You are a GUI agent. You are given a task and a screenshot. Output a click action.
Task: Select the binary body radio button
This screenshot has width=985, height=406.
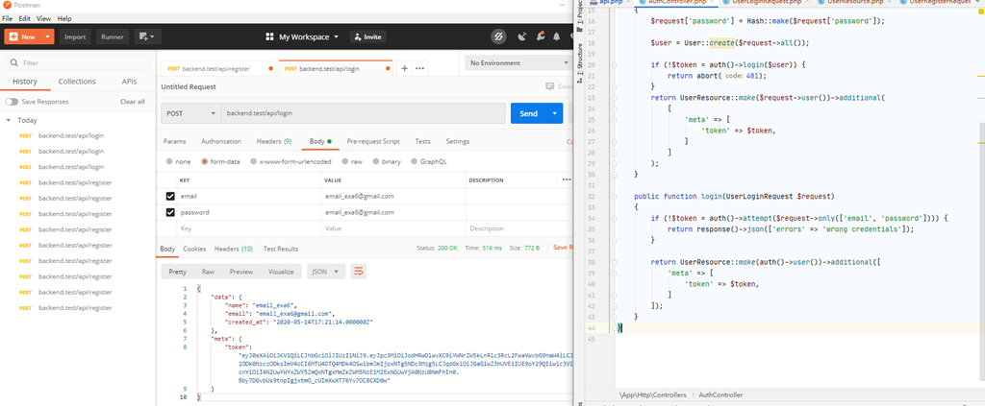pyautogui.click(x=375, y=161)
